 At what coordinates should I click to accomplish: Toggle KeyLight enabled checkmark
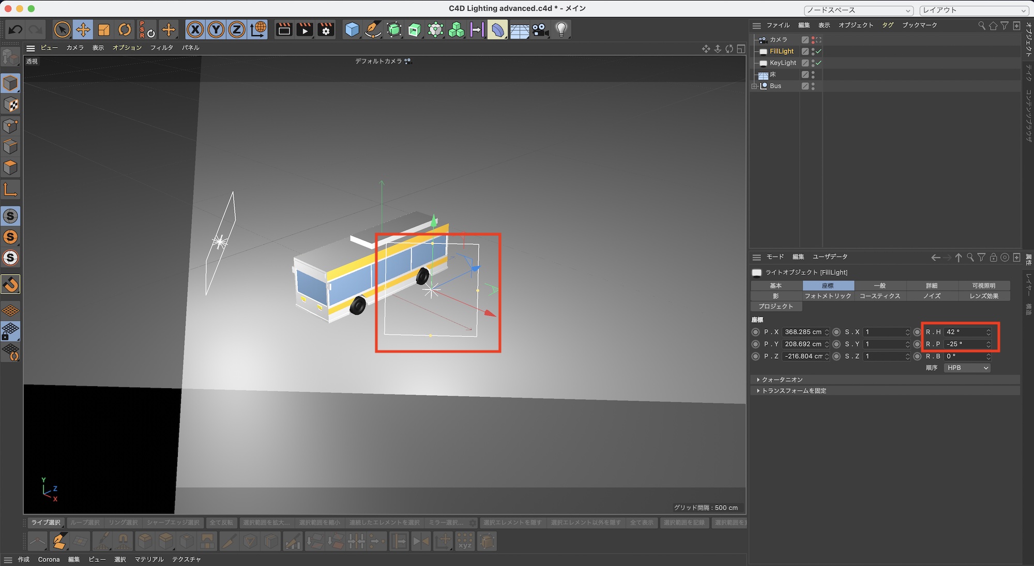click(818, 63)
